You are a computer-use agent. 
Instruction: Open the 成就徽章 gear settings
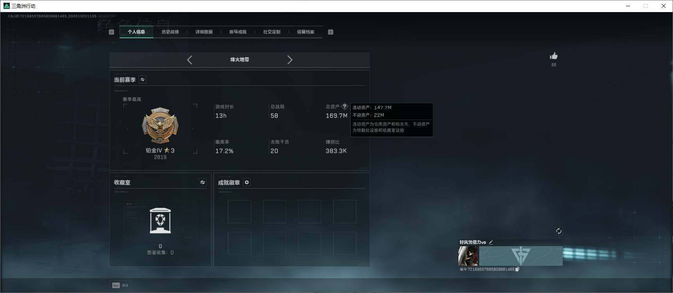click(x=247, y=182)
